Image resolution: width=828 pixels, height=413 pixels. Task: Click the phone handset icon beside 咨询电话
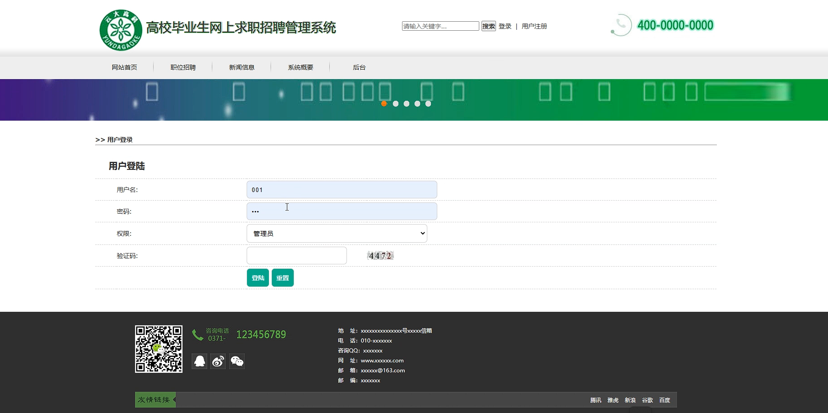pyautogui.click(x=197, y=334)
